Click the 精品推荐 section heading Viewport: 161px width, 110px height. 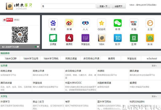pos(5,53)
